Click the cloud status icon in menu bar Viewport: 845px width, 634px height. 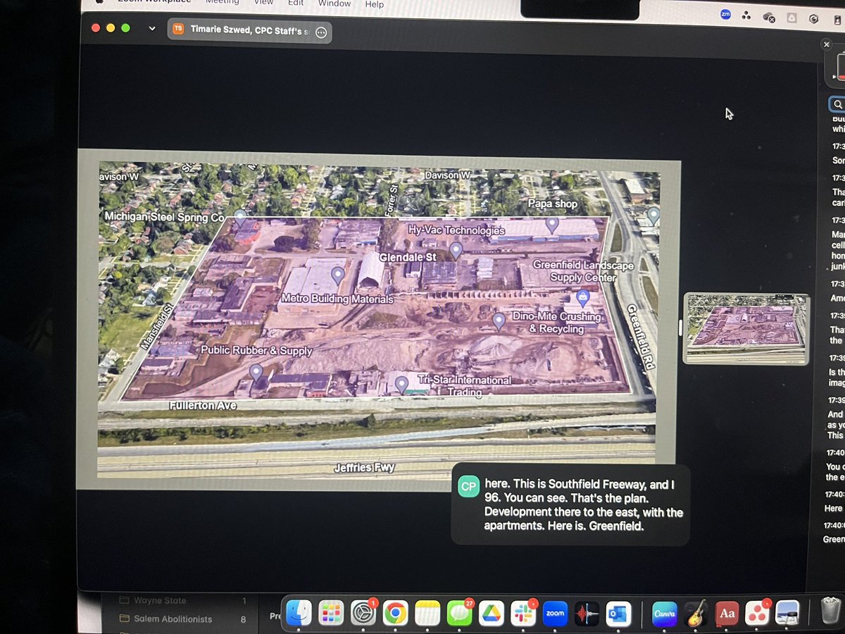click(x=770, y=18)
